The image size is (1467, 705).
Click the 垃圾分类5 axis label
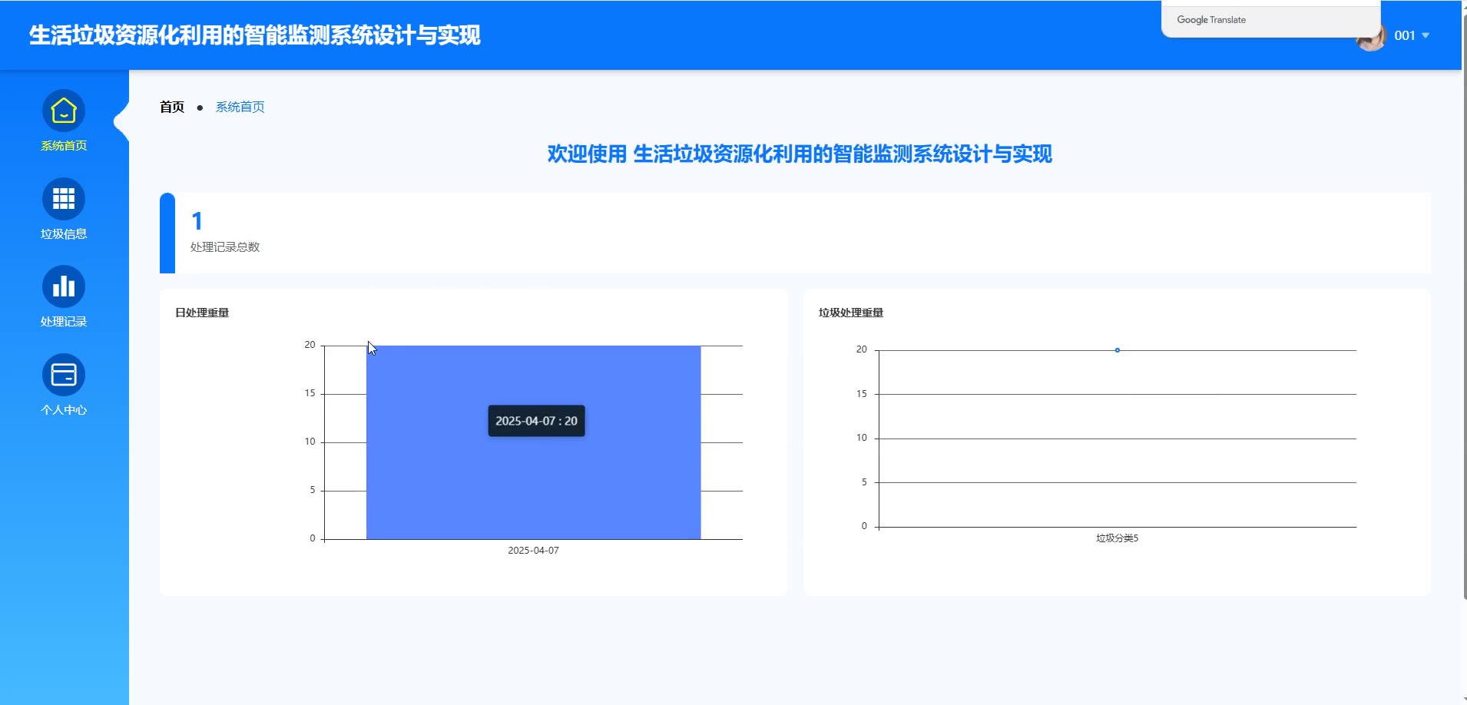(x=1118, y=538)
